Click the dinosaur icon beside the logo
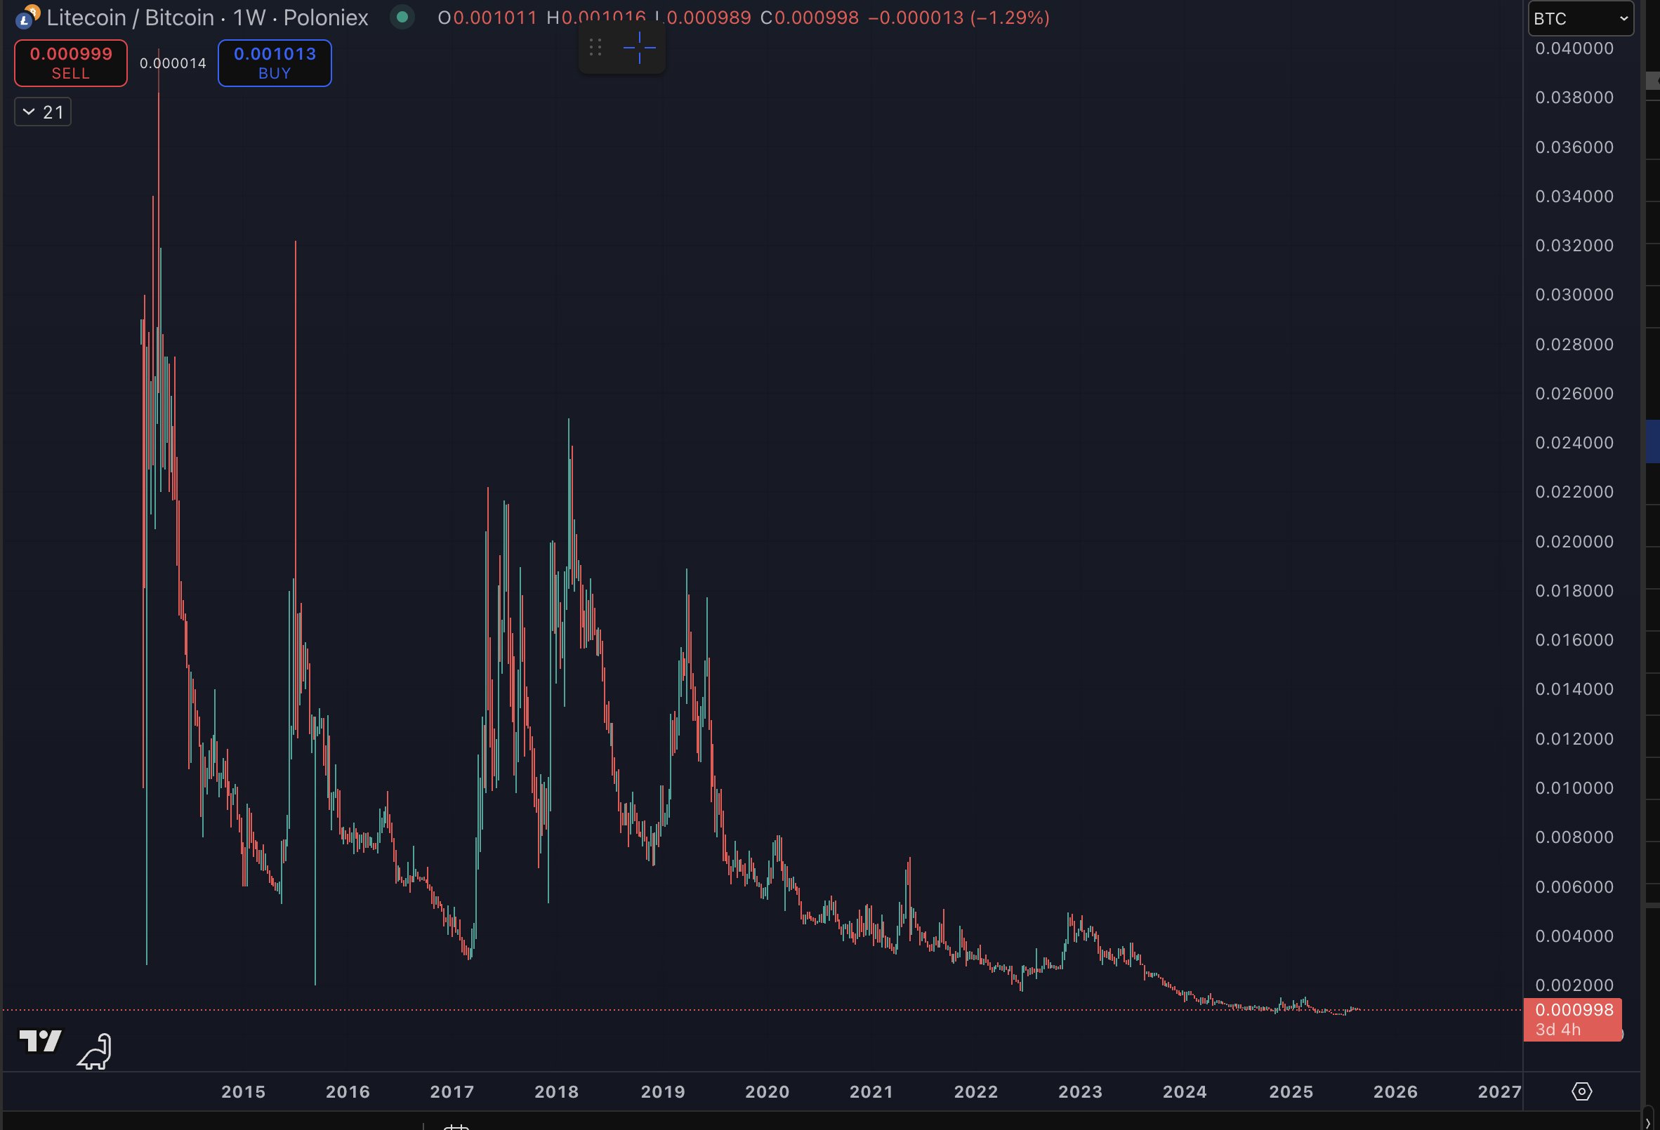The width and height of the screenshot is (1660, 1130). pos(95,1051)
